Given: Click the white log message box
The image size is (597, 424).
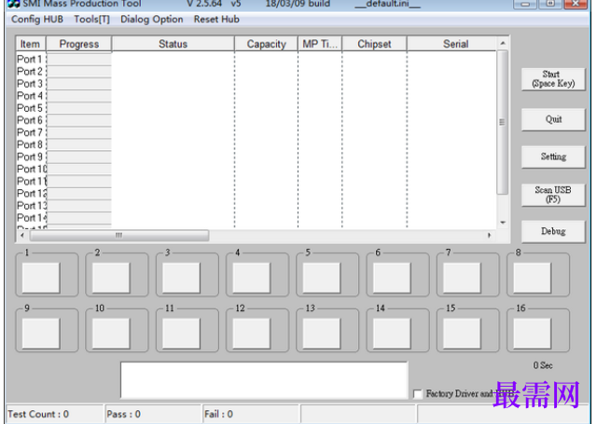Looking at the screenshot, I should pos(264,380).
